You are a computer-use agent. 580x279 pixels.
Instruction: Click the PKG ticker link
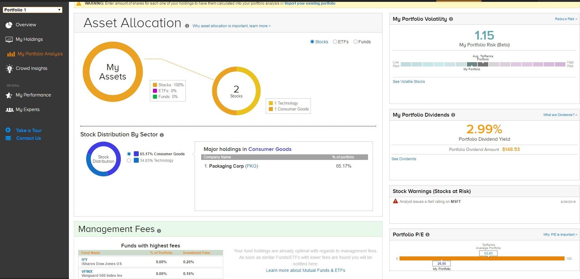pos(252,166)
